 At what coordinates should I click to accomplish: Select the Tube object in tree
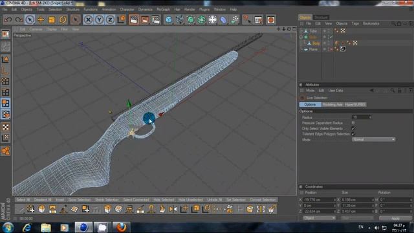313,31
